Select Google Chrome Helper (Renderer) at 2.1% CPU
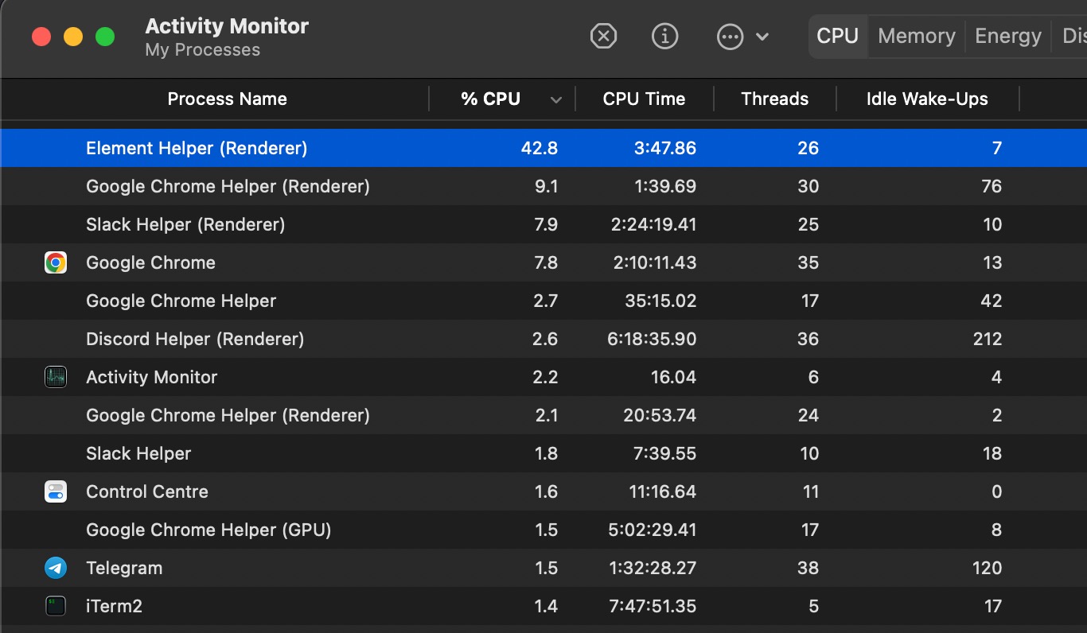 coord(228,415)
